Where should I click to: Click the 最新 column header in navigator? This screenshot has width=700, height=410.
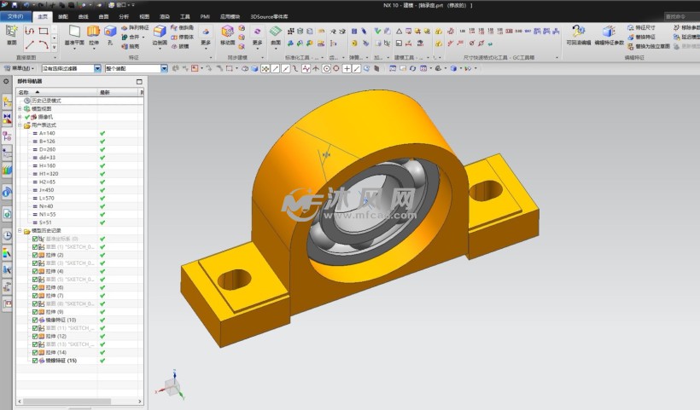click(119, 92)
